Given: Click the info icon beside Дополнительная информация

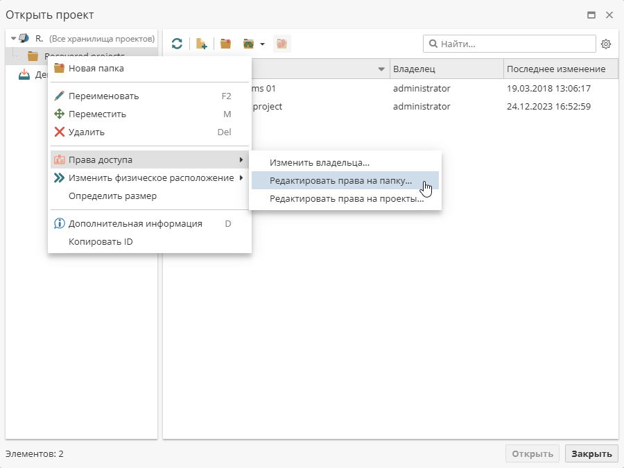Looking at the screenshot, I should 58,223.
